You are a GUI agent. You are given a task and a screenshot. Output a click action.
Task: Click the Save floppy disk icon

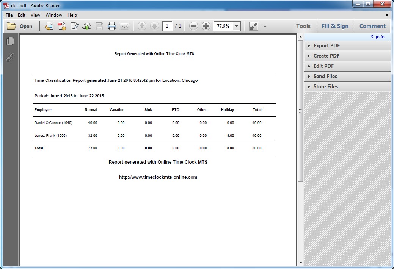point(99,26)
